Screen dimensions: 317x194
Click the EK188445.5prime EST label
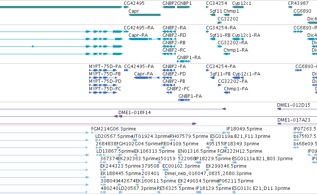click(x=121, y=174)
